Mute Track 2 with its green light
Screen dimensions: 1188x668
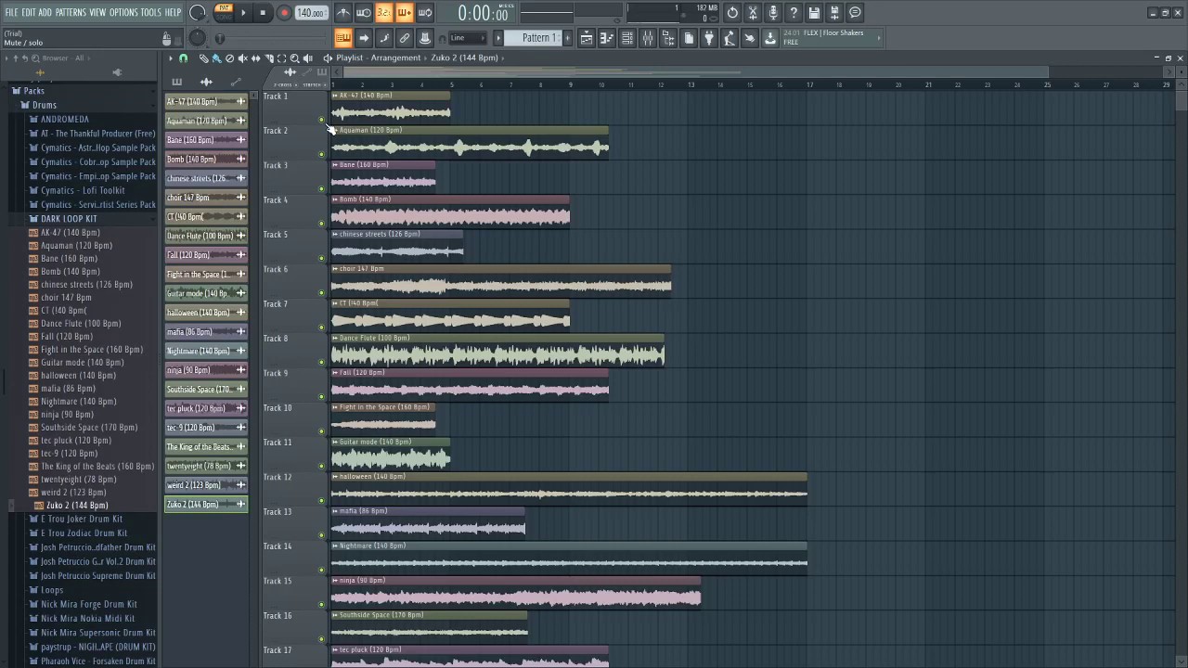(322, 154)
